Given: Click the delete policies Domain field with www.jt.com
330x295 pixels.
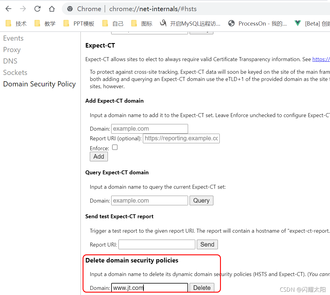Looking at the screenshot, I should tap(149, 288).
